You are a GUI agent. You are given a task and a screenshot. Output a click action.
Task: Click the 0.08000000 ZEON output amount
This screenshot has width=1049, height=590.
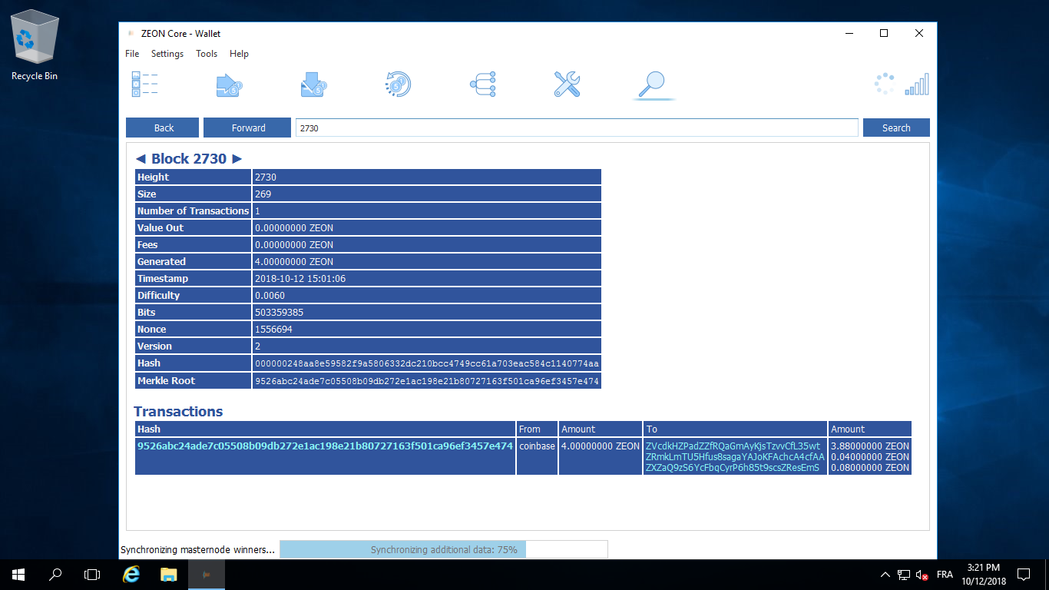click(870, 467)
